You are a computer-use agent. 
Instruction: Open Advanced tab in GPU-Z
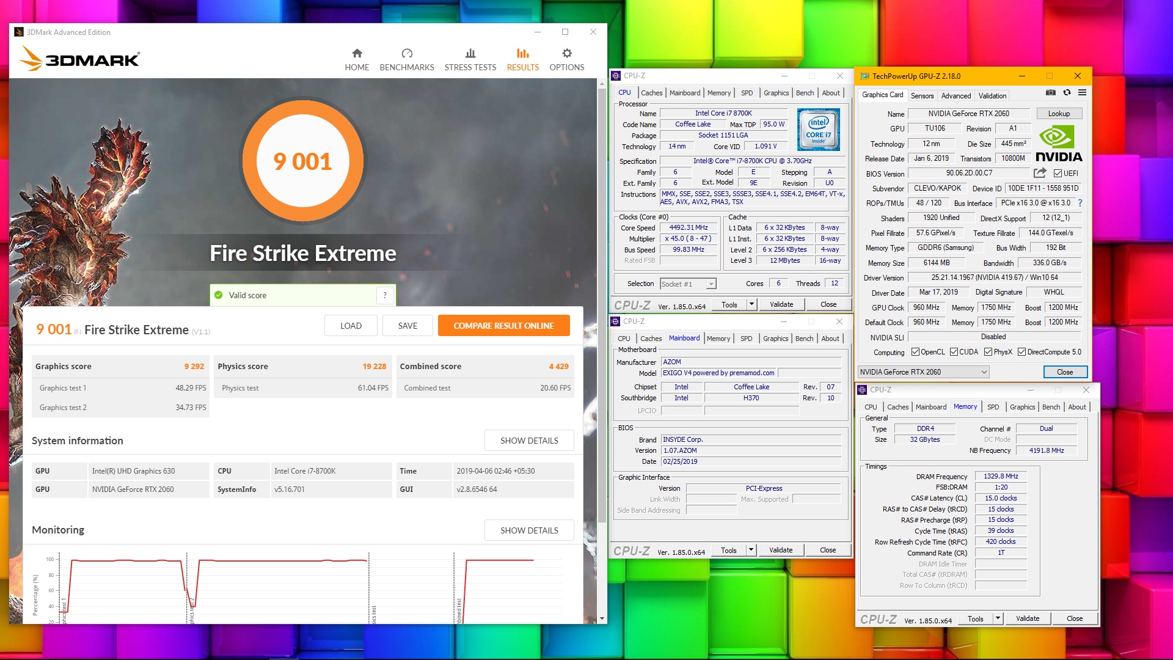pos(956,96)
